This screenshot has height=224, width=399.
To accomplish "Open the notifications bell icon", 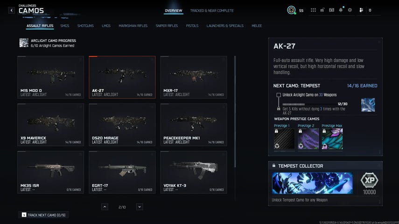I will [x=341, y=10].
